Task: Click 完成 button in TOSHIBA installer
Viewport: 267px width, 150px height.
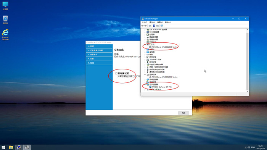Action: coord(183,113)
